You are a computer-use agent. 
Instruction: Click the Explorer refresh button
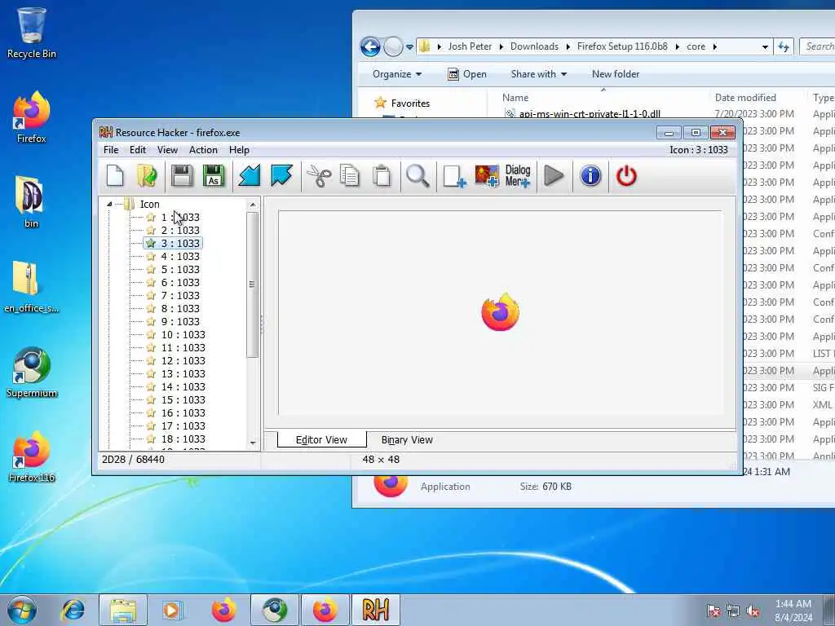784,46
